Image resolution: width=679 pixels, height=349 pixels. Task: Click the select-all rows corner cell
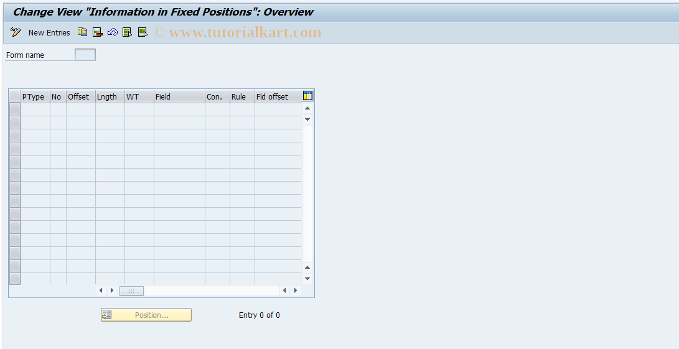(15, 96)
